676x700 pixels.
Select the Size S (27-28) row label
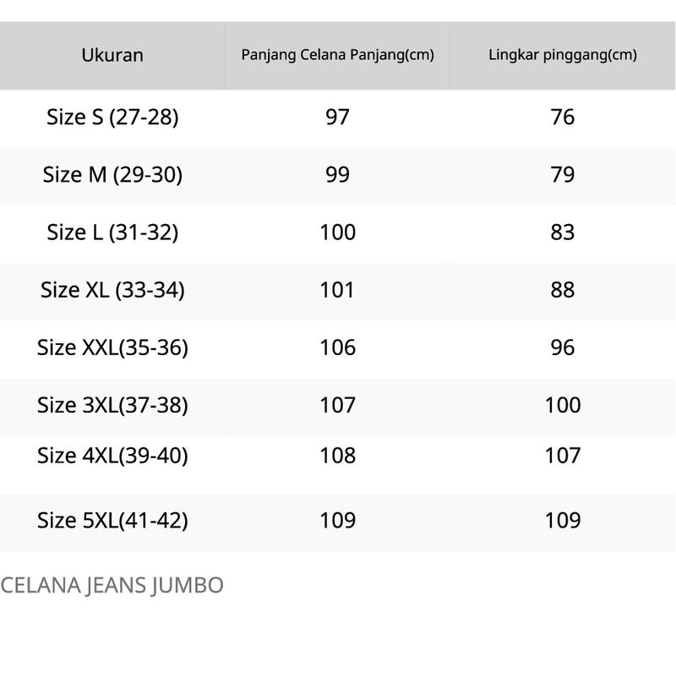tap(112, 118)
